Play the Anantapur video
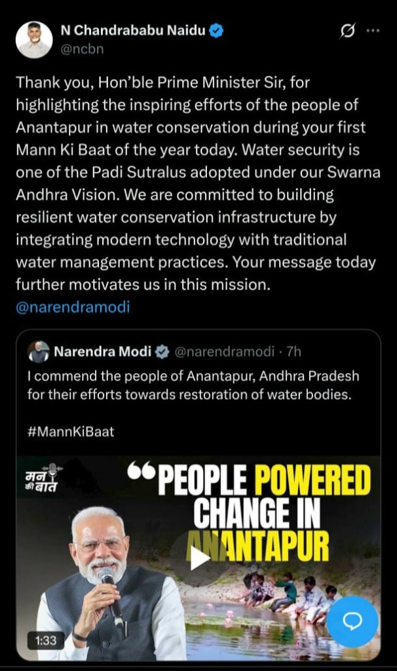 (x=198, y=558)
